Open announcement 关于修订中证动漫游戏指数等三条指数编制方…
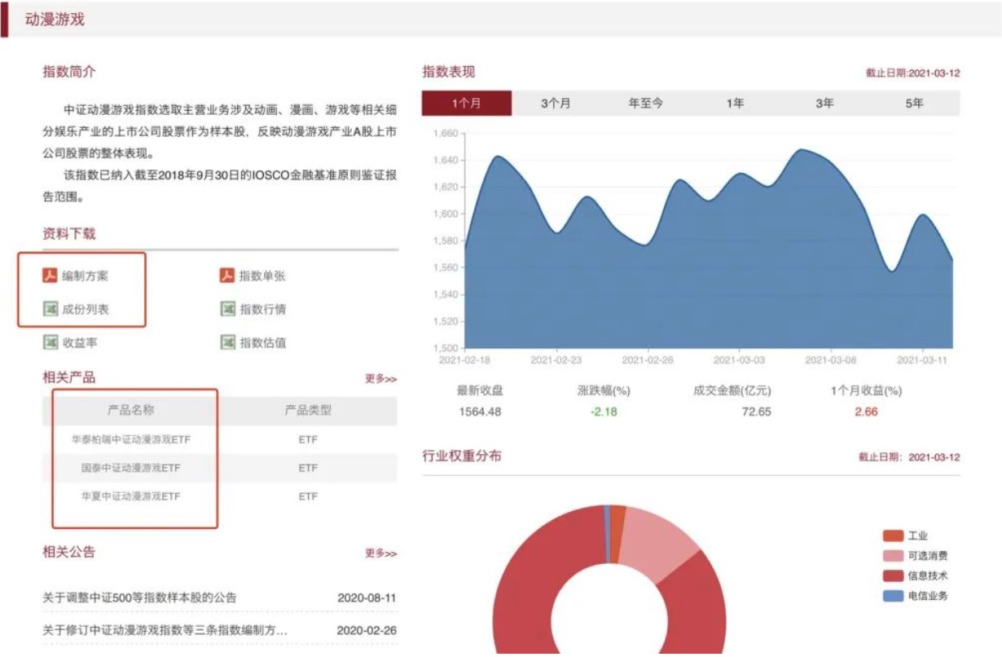This screenshot has height=657, width=1002. pyautogui.click(x=165, y=630)
